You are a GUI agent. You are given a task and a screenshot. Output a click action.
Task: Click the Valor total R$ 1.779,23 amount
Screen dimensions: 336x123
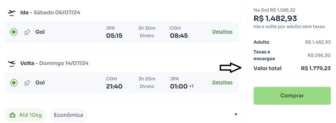(x=316, y=68)
